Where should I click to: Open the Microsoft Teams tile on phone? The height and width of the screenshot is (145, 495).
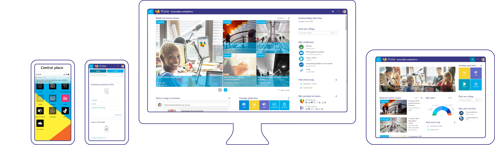click(x=40, y=111)
